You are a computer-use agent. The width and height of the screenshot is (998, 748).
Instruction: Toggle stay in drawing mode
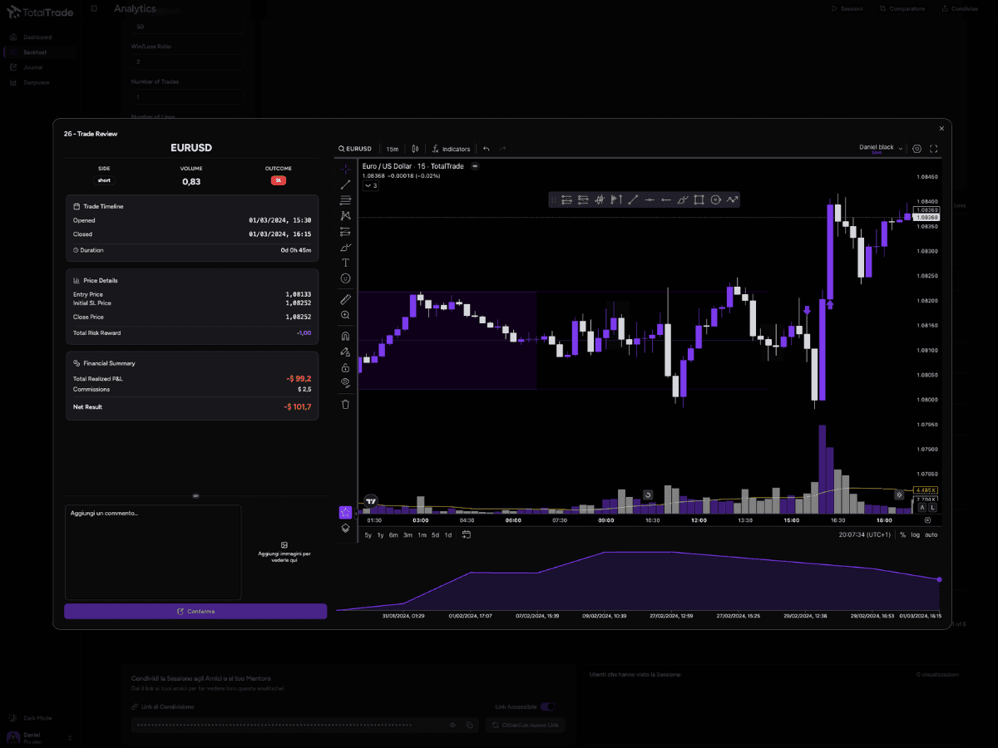(346, 352)
